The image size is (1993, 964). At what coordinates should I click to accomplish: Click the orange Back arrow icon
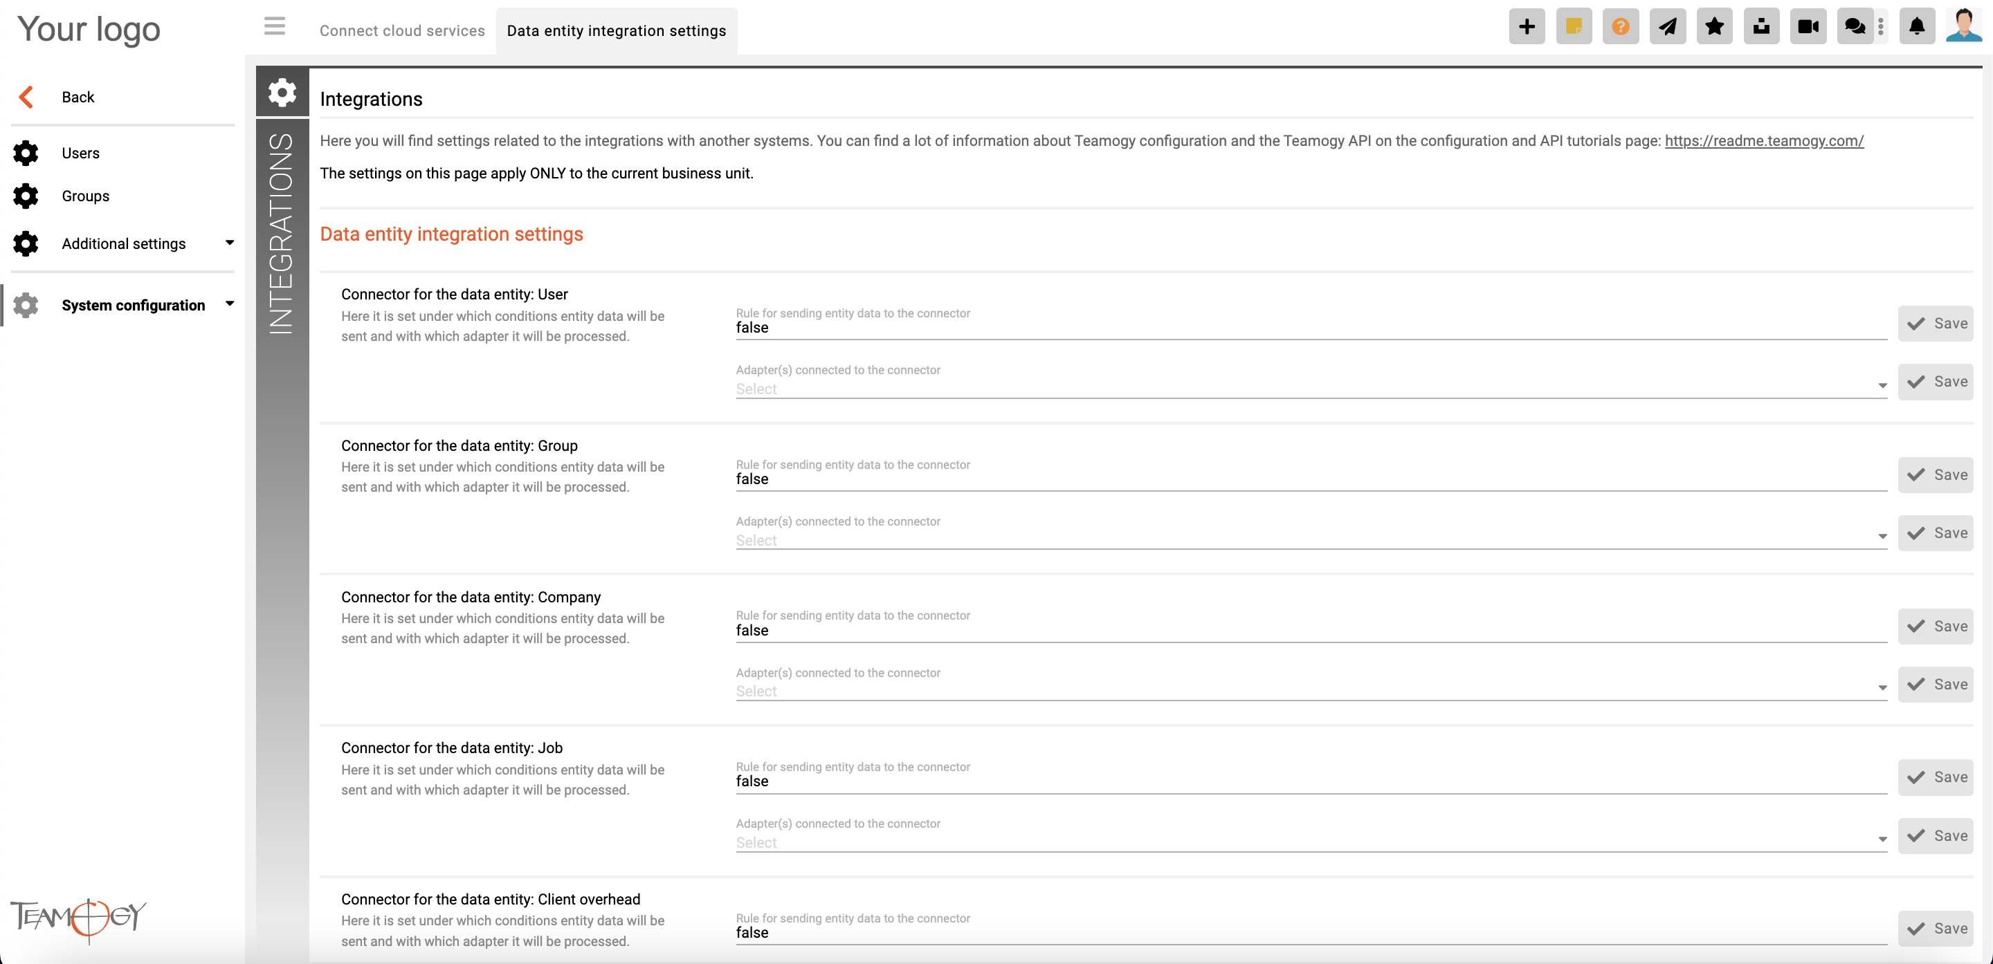tap(26, 97)
